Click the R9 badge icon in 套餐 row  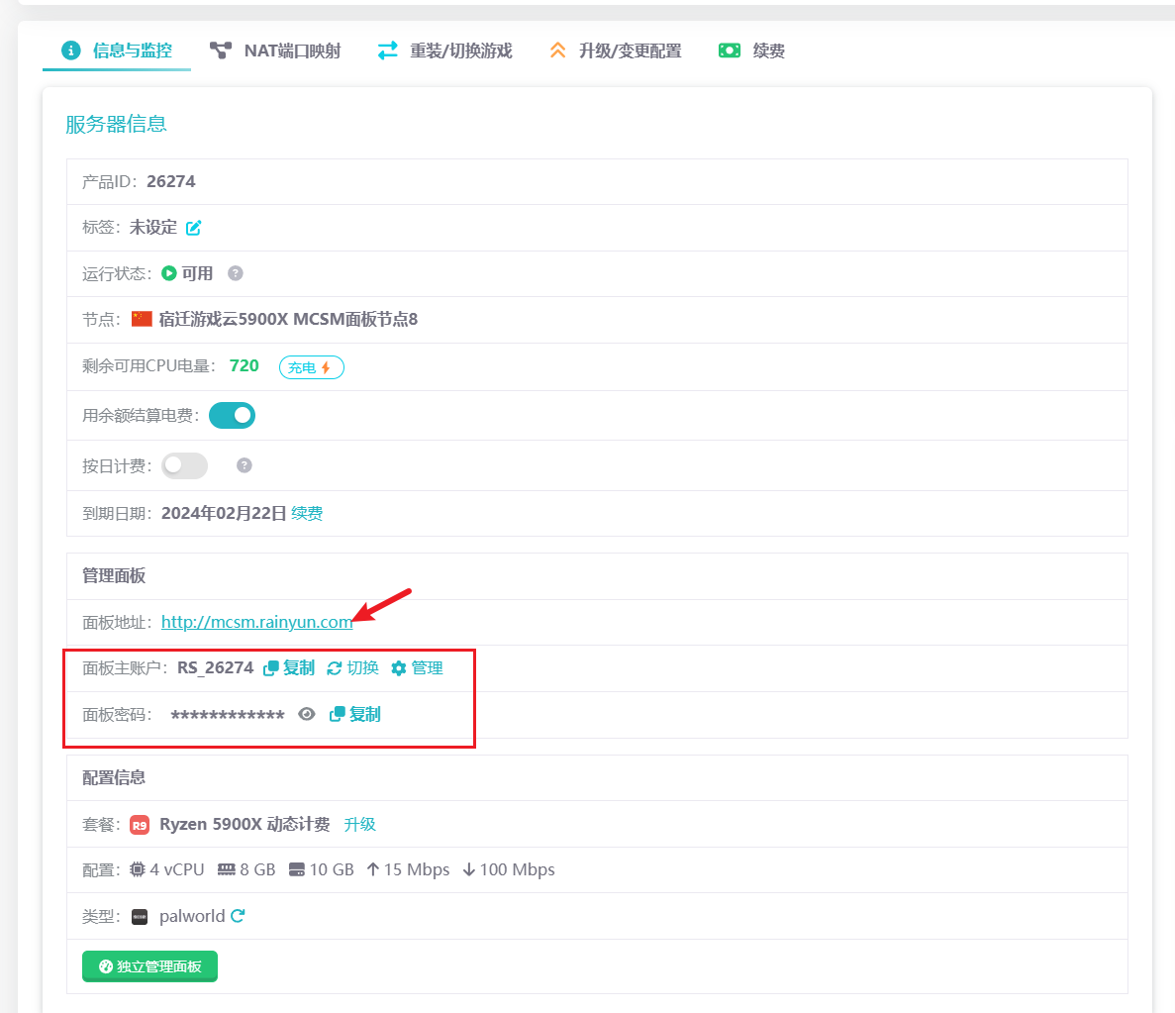pos(140,825)
